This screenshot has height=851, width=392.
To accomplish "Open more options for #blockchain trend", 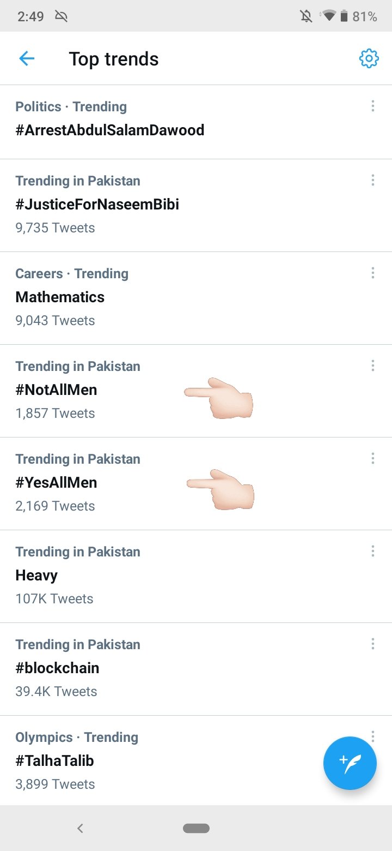I will (x=372, y=644).
